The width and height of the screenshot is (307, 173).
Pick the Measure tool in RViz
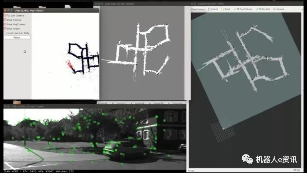point(279,9)
